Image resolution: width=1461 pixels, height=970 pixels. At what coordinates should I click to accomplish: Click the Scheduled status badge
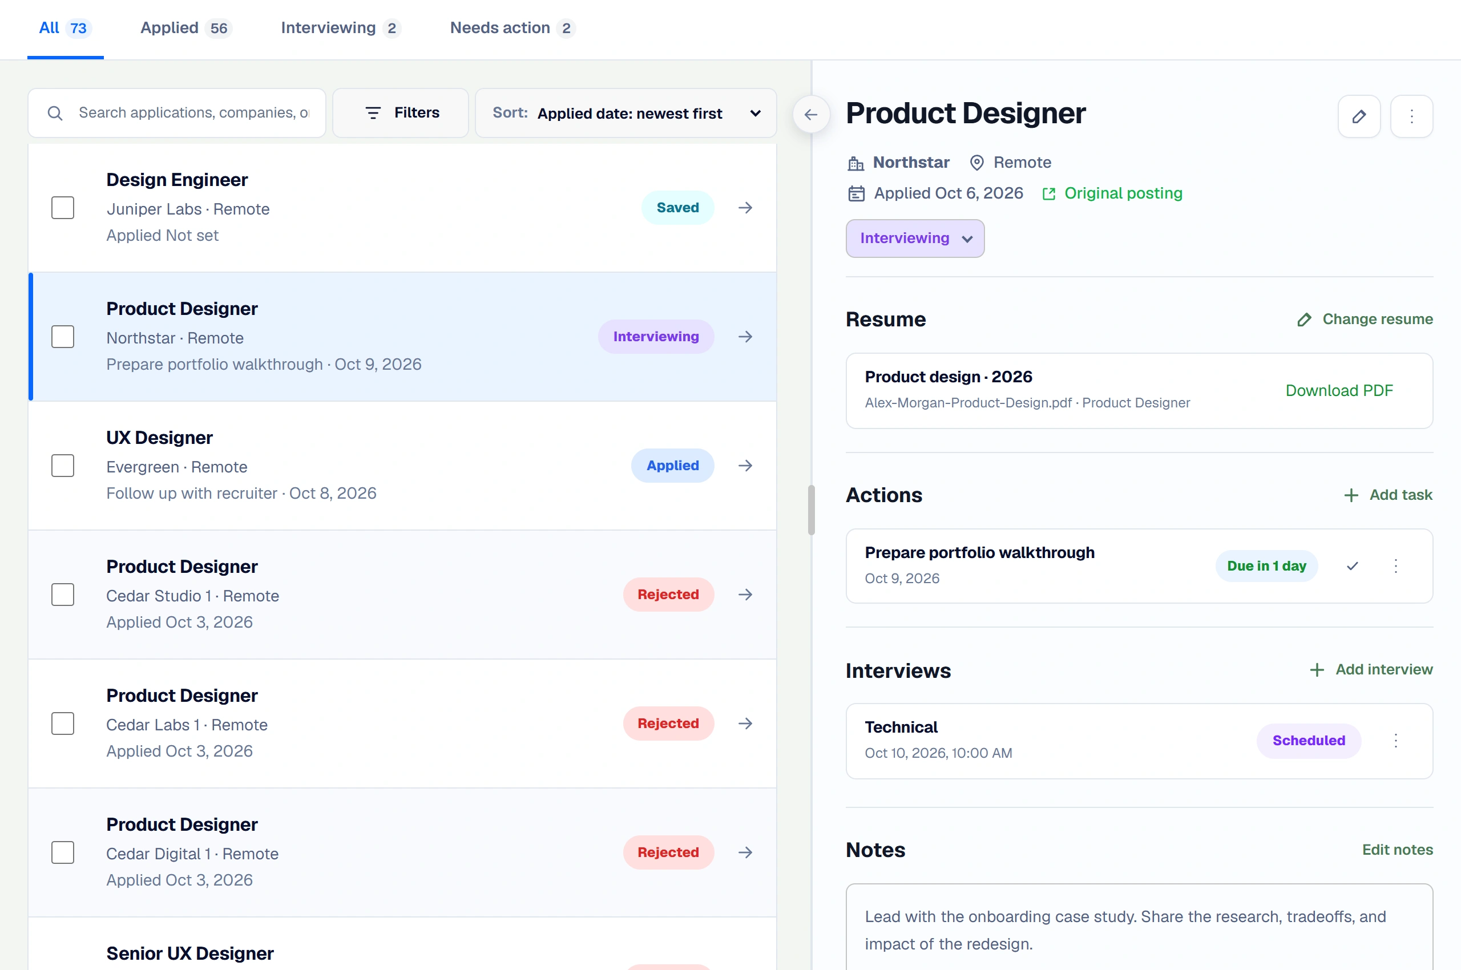1308,741
